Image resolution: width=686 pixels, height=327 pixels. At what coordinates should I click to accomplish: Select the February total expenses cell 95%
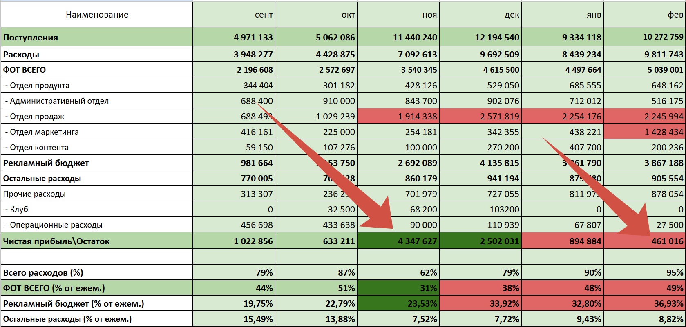pyautogui.click(x=645, y=272)
